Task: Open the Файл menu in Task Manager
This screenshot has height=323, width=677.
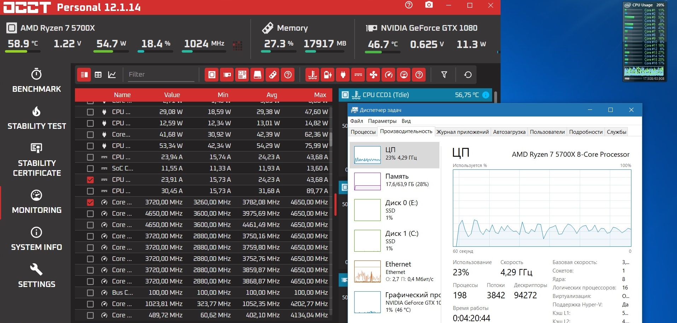Action: [x=357, y=121]
